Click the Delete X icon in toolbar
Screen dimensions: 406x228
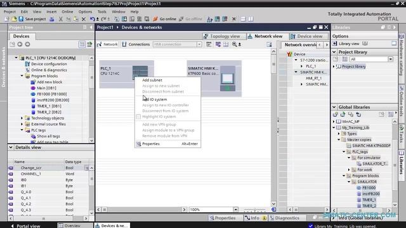coord(83,19)
